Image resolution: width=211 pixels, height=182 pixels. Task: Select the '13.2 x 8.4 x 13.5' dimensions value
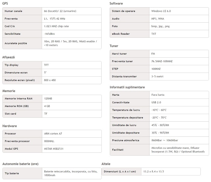point(153,171)
